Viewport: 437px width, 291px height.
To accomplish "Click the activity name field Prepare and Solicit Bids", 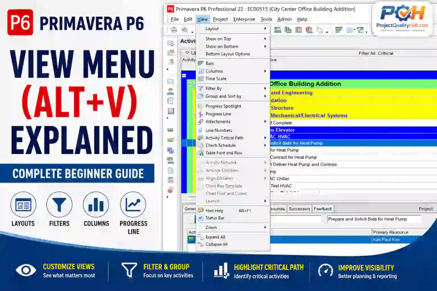I will 374,219.
